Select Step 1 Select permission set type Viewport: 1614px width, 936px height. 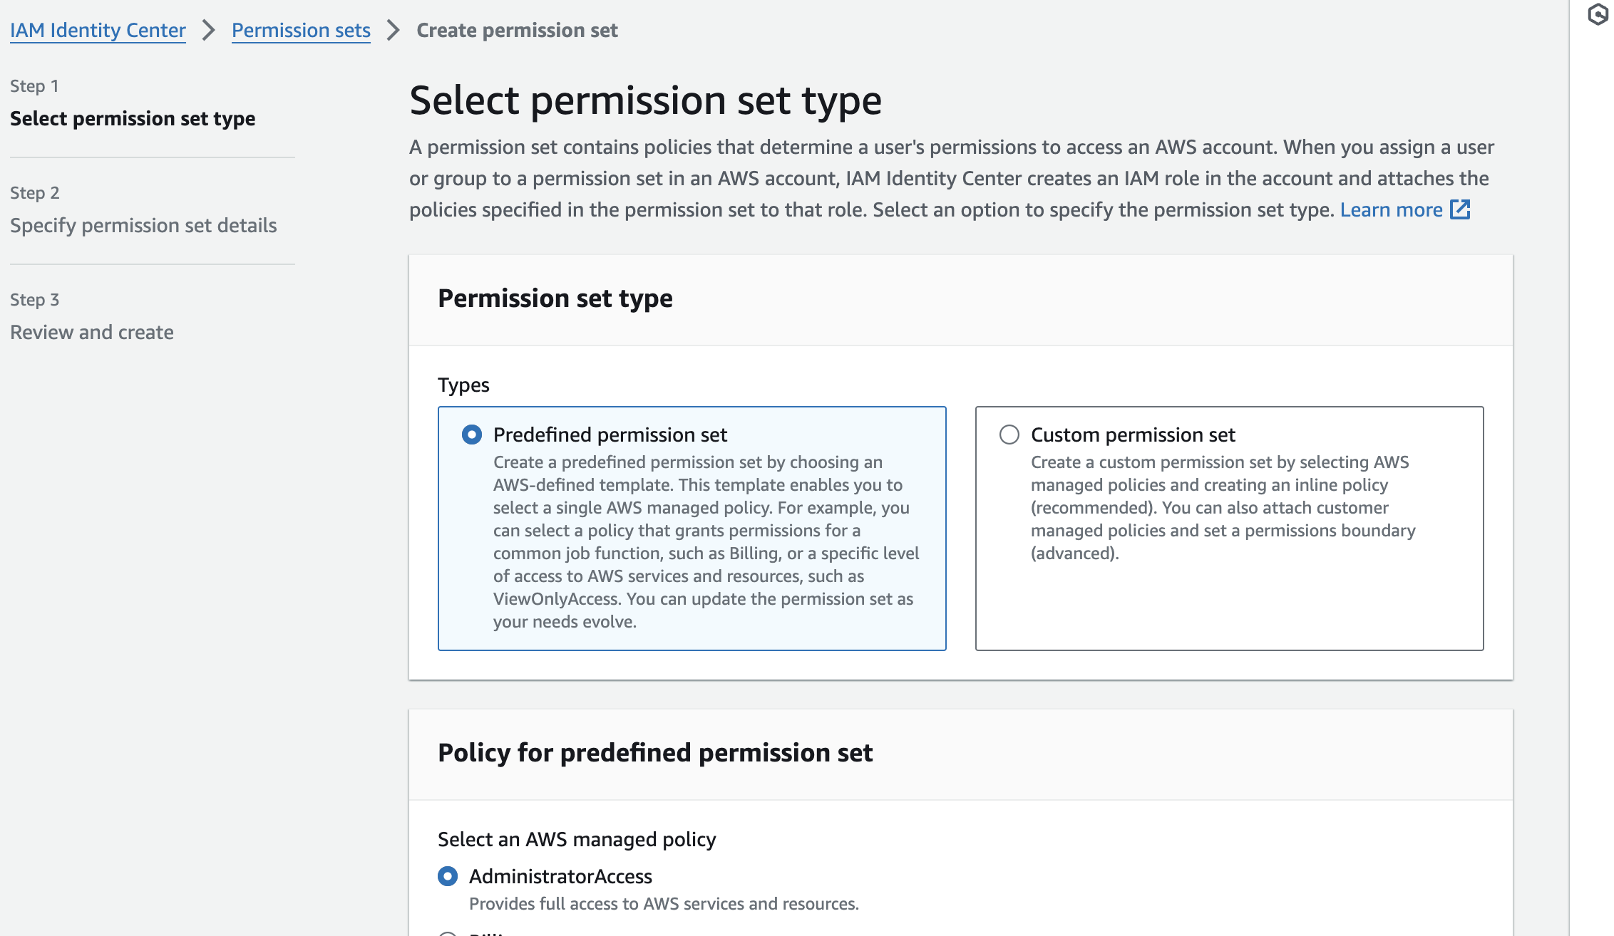coord(133,118)
